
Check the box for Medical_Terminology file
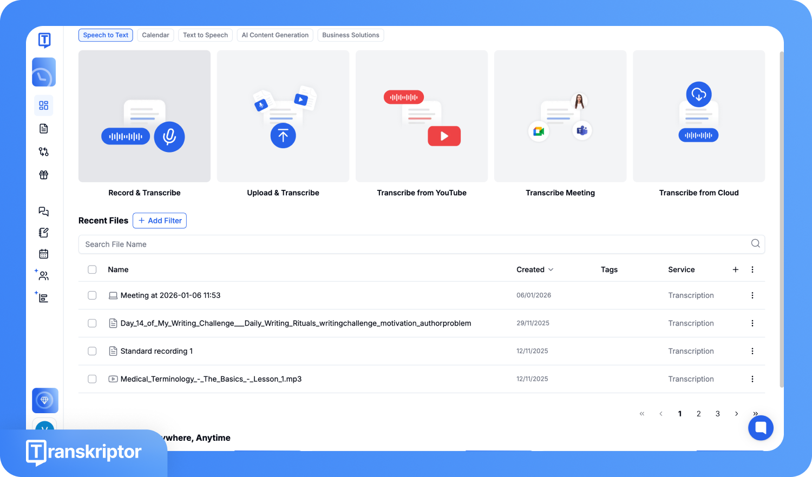tap(92, 379)
